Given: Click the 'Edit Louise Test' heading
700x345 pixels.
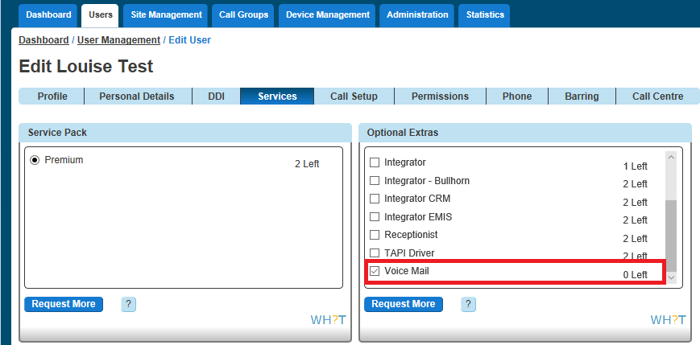Looking at the screenshot, I should 86,67.
